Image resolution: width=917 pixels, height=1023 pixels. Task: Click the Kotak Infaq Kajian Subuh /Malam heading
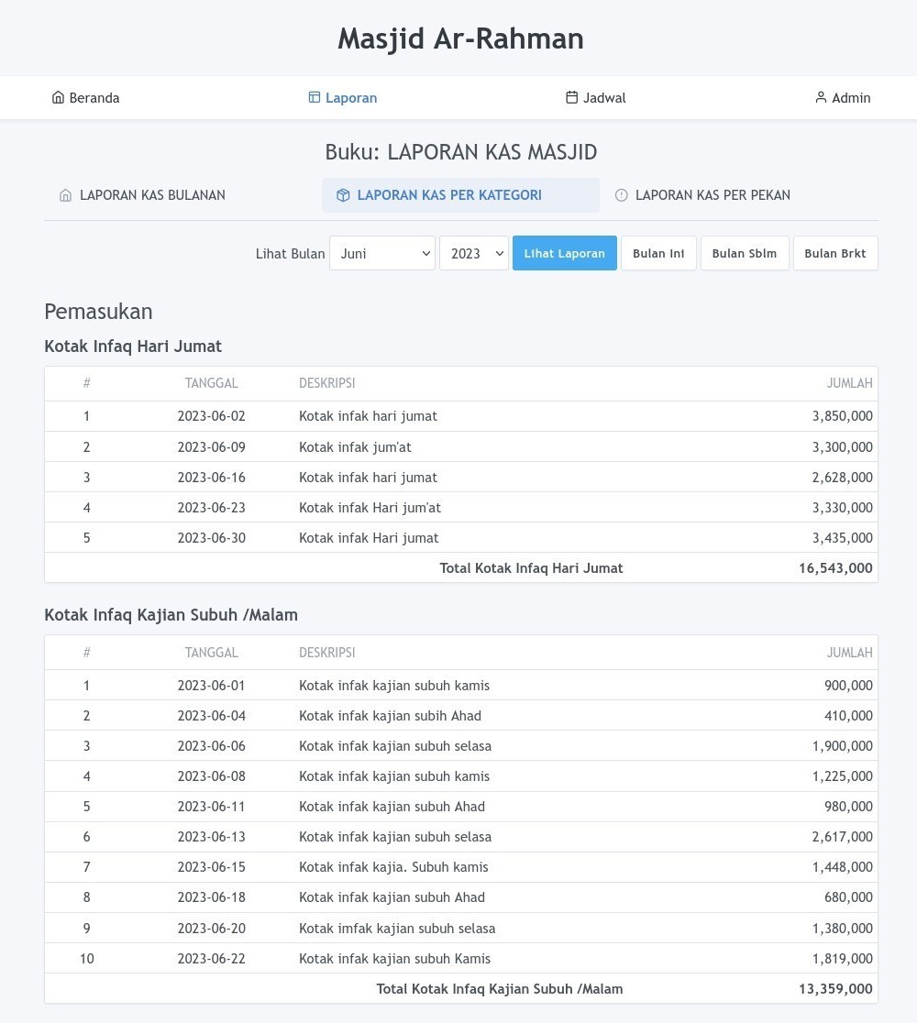171,615
